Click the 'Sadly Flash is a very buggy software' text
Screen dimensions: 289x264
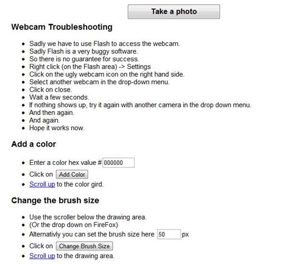(x=83, y=51)
